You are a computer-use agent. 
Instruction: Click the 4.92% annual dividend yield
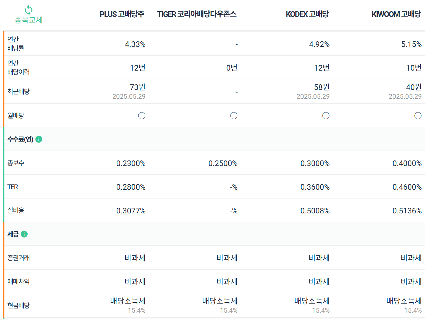click(x=319, y=44)
